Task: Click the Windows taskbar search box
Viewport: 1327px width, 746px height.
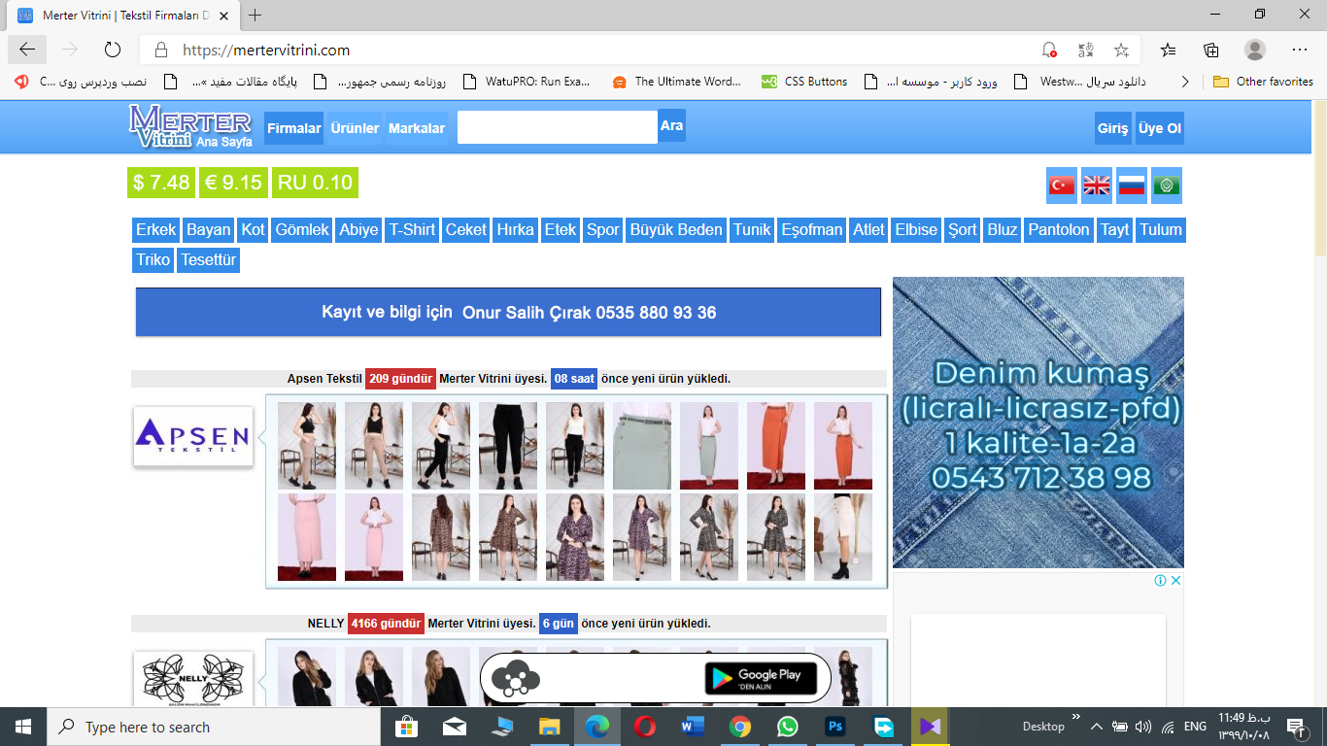Action: (214, 727)
